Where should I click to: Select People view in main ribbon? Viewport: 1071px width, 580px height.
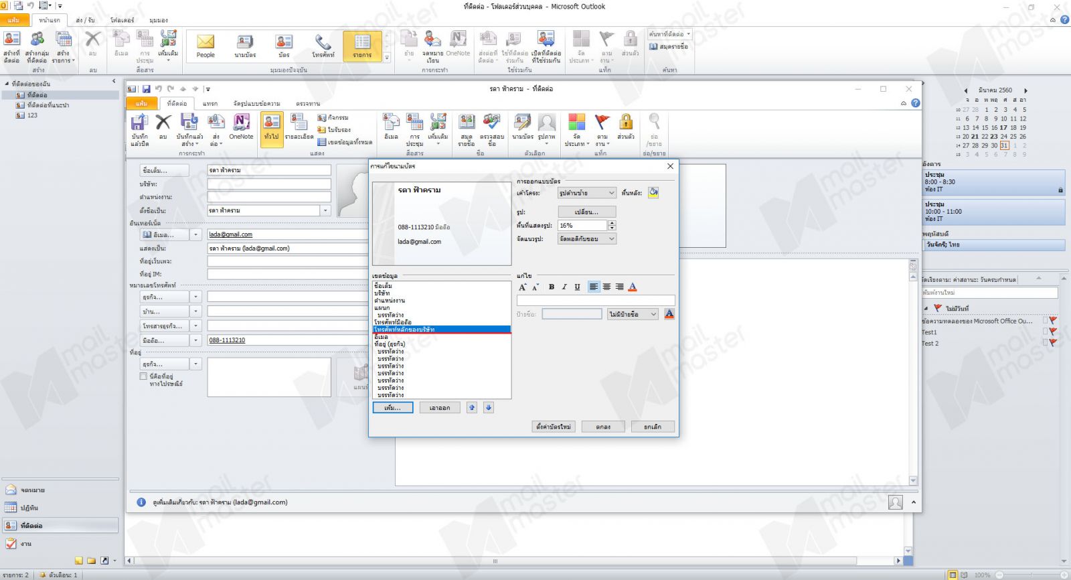point(205,46)
